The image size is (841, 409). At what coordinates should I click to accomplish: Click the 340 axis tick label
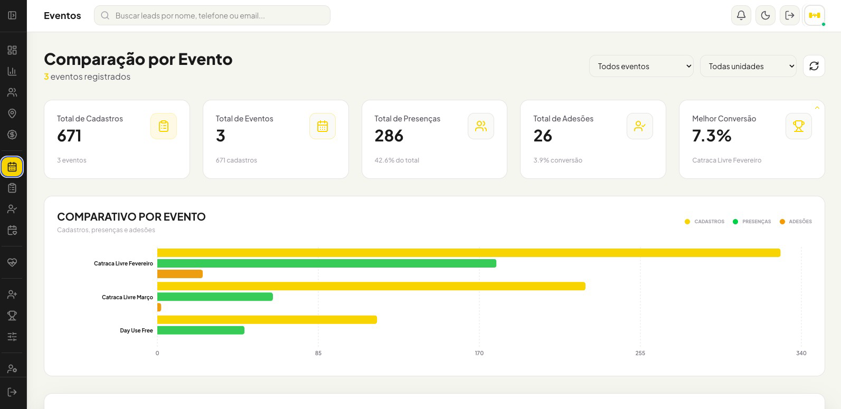(x=801, y=353)
